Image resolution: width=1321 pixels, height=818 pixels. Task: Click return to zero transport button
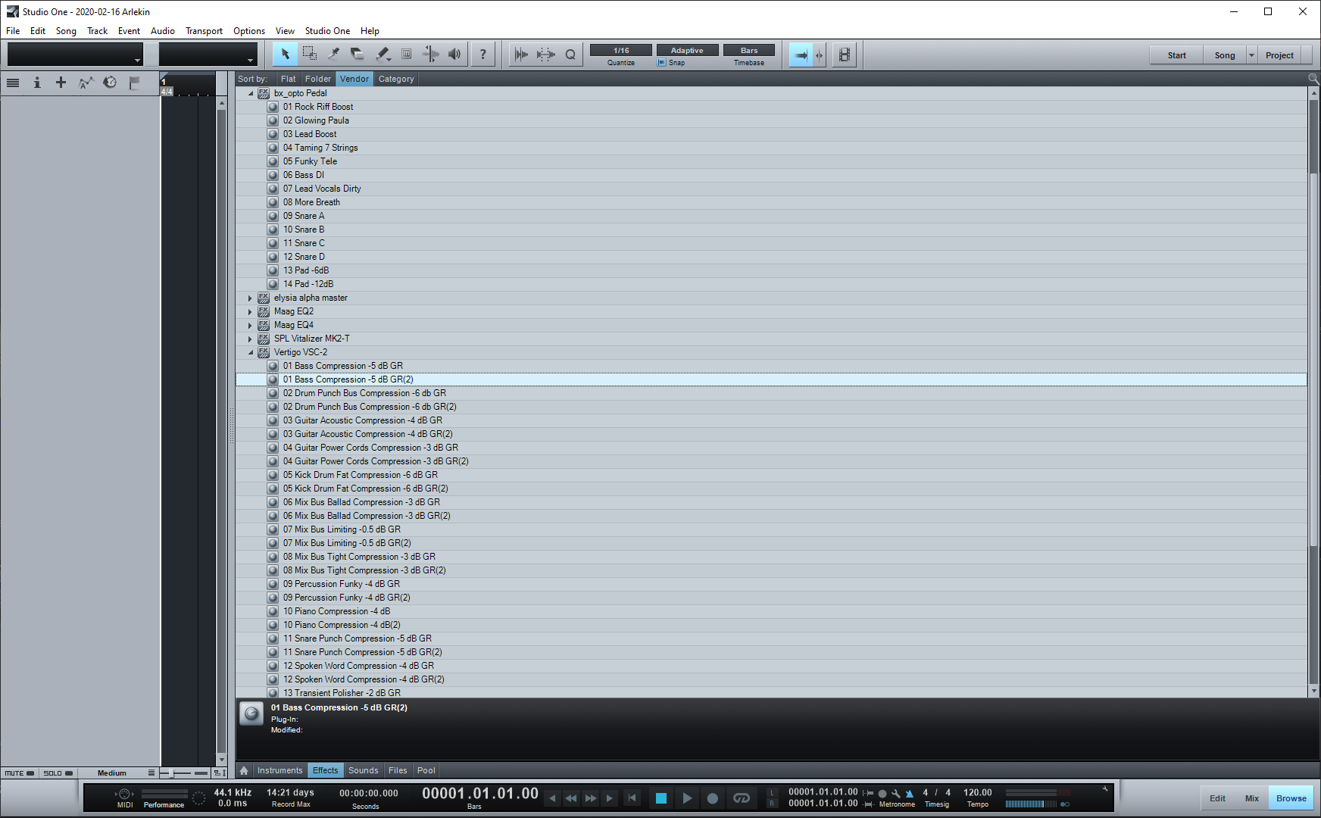pos(632,798)
